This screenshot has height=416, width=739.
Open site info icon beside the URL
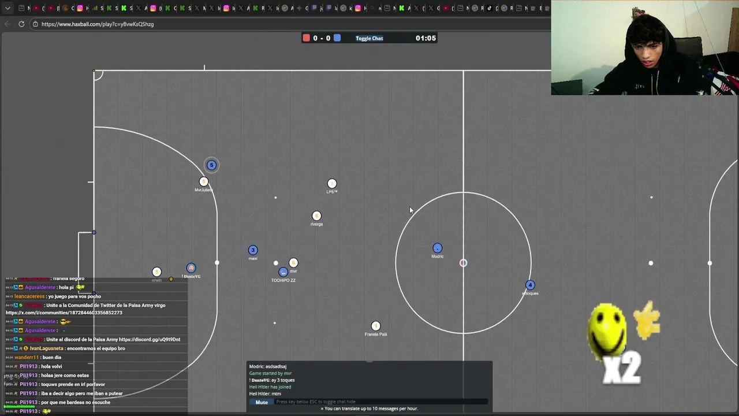[x=35, y=24]
